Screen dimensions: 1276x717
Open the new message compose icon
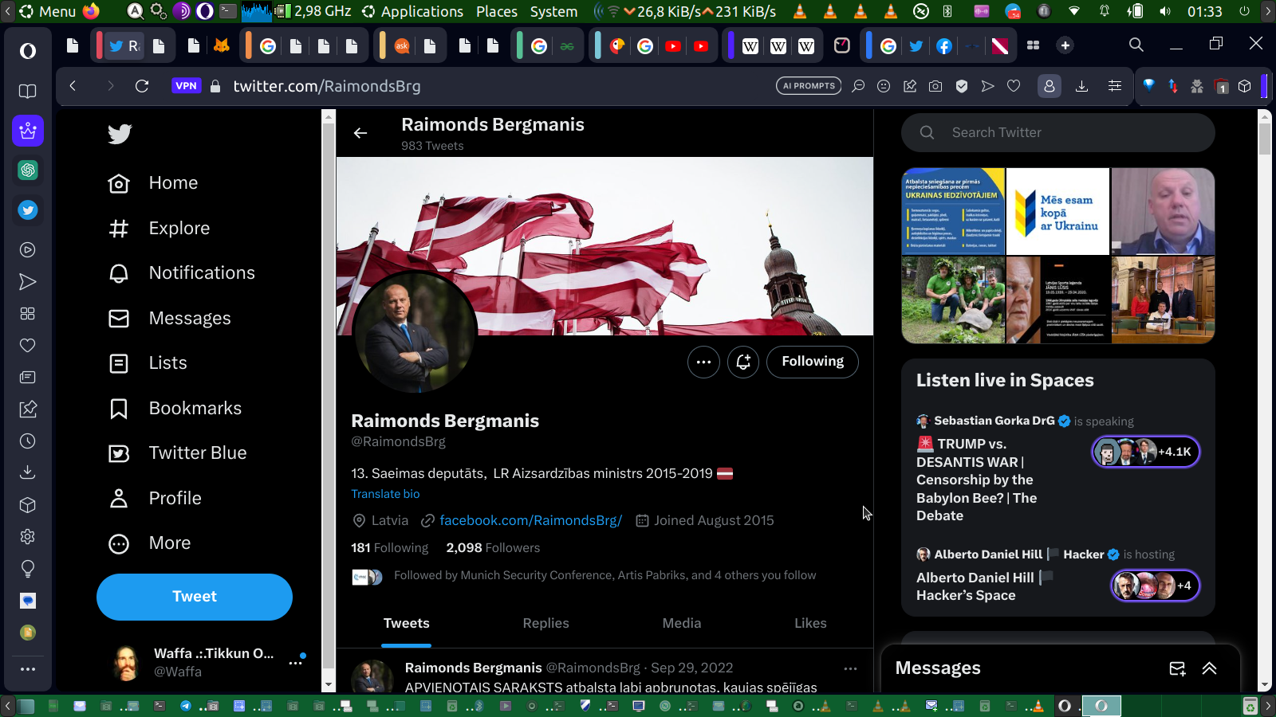(x=1177, y=668)
